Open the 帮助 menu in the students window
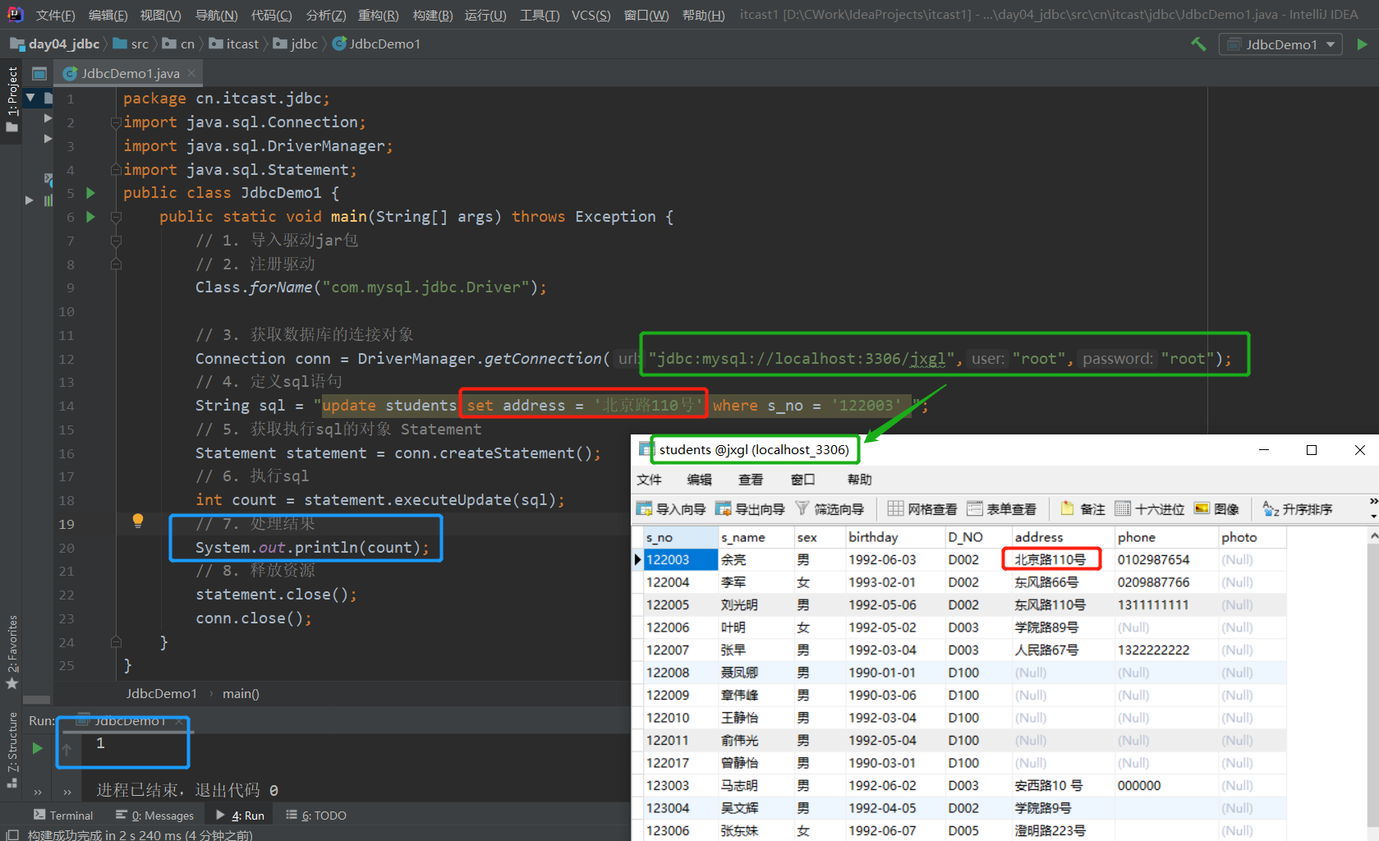The height and width of the screenshot is (841, 1379). (x=859, y=480)
